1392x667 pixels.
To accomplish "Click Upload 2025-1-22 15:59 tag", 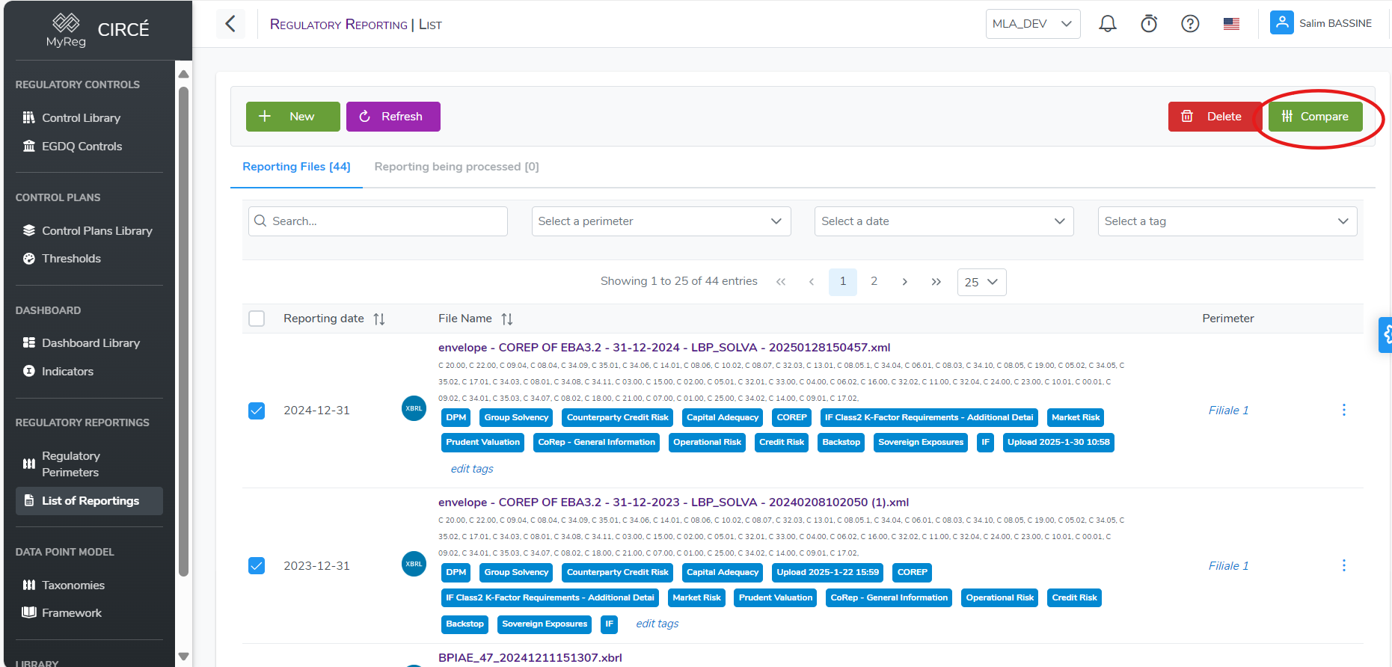I will [827, 573].
